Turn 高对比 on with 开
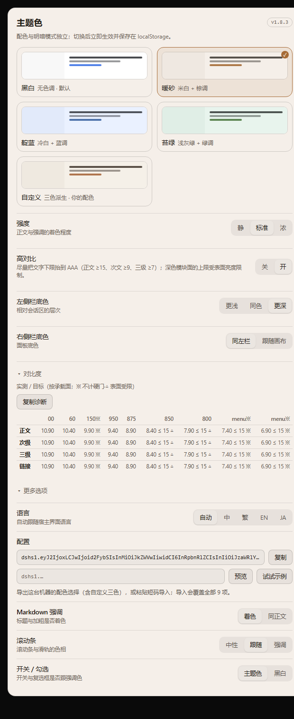The image size is (294, 719). click(x=283, y=267)
